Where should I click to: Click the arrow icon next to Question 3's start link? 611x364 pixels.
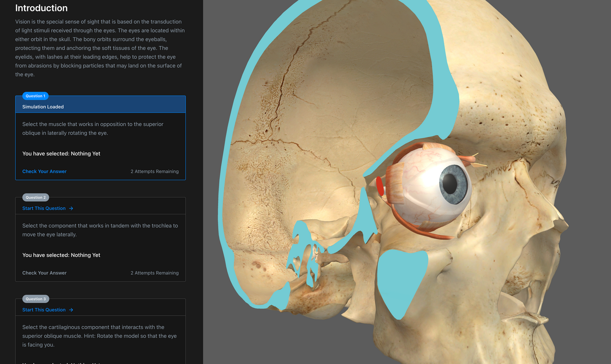(71, 310)
